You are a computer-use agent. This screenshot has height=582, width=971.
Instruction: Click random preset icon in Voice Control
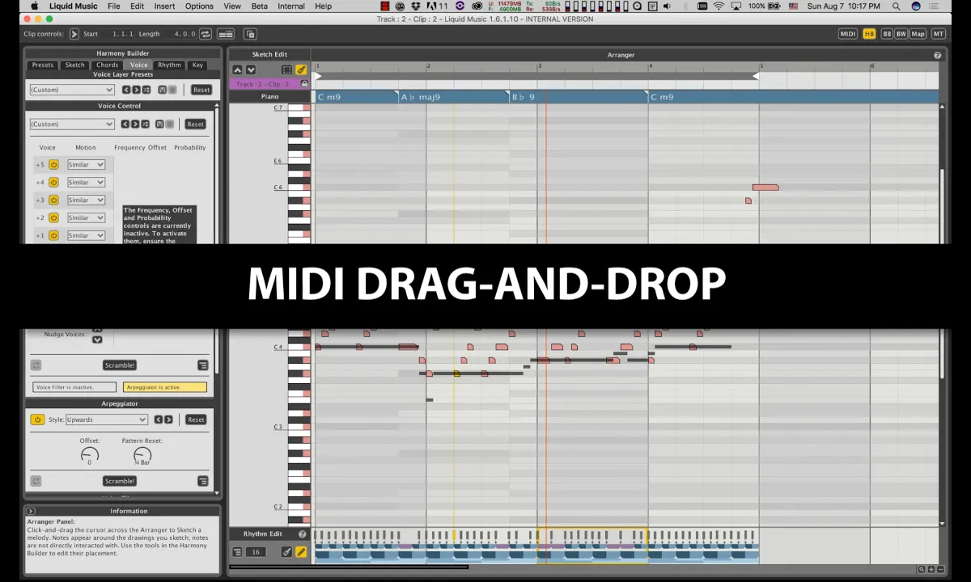click(x=145, y=124)
